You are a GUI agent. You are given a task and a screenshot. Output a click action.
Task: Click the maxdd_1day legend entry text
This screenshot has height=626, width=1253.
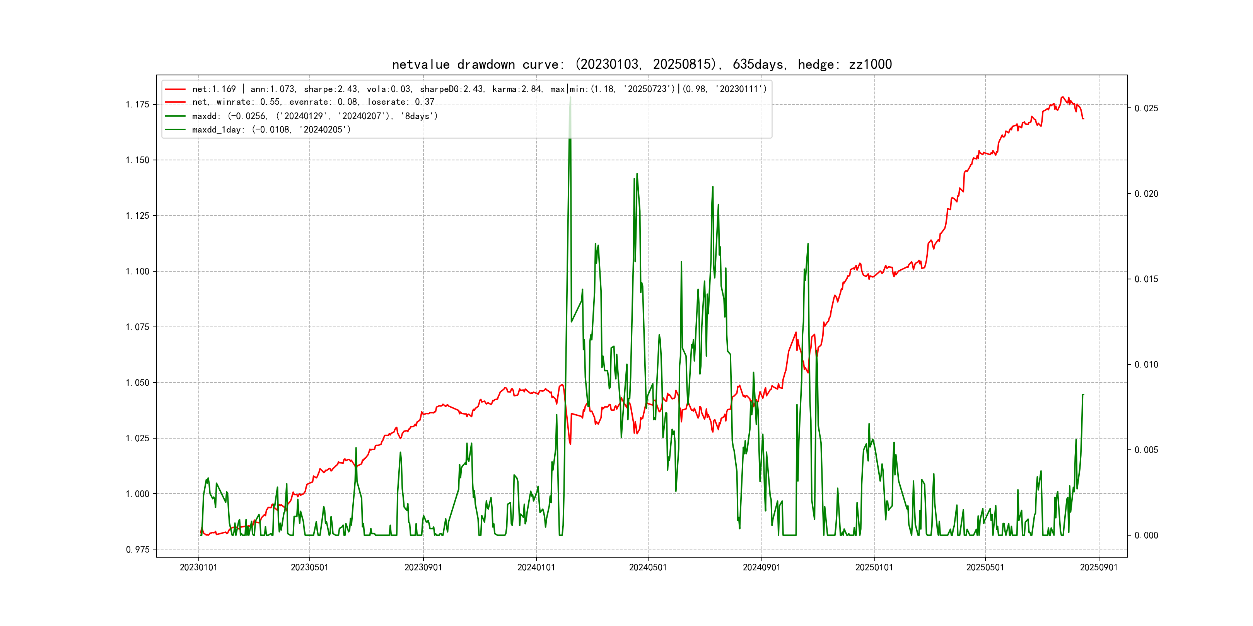pyautogui.click(x=271, y=130)
